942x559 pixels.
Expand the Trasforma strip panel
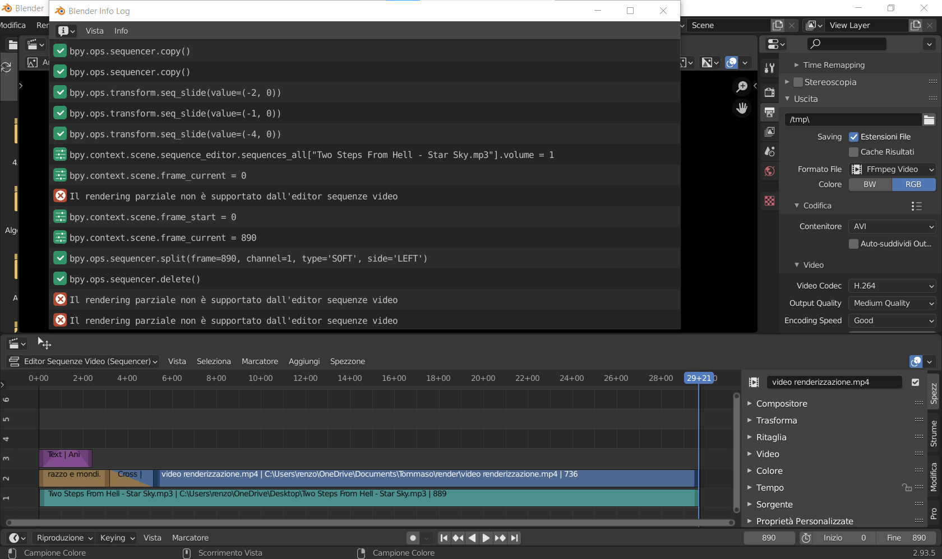point(776,420)
